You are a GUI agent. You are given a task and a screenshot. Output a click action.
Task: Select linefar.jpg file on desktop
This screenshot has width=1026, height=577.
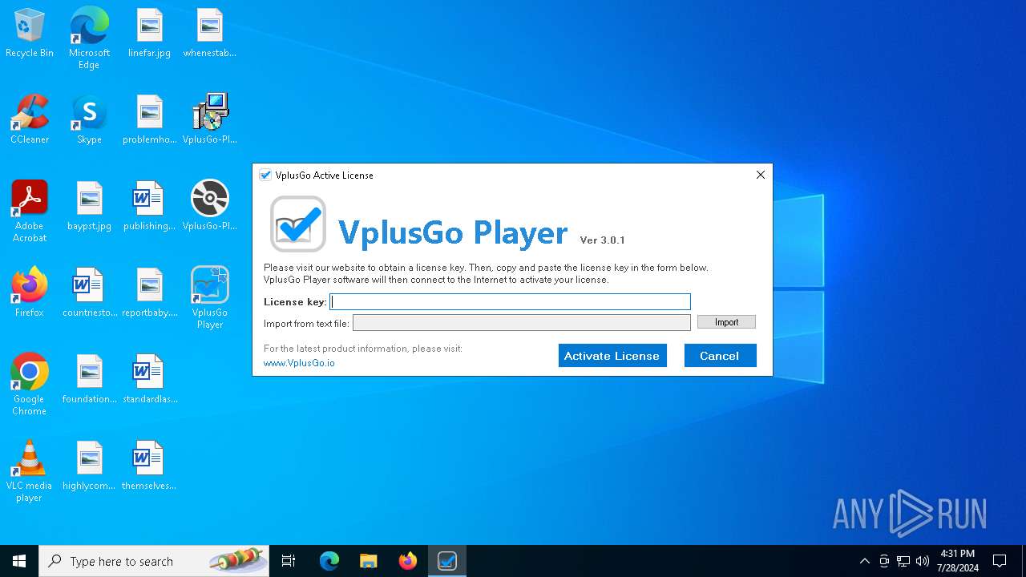pyautogui.click(x=149, y=34)
